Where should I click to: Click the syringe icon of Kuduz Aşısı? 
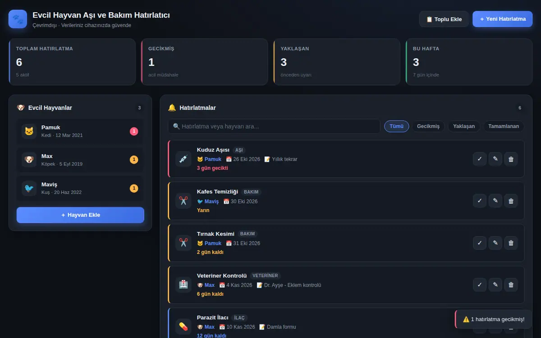183,159
